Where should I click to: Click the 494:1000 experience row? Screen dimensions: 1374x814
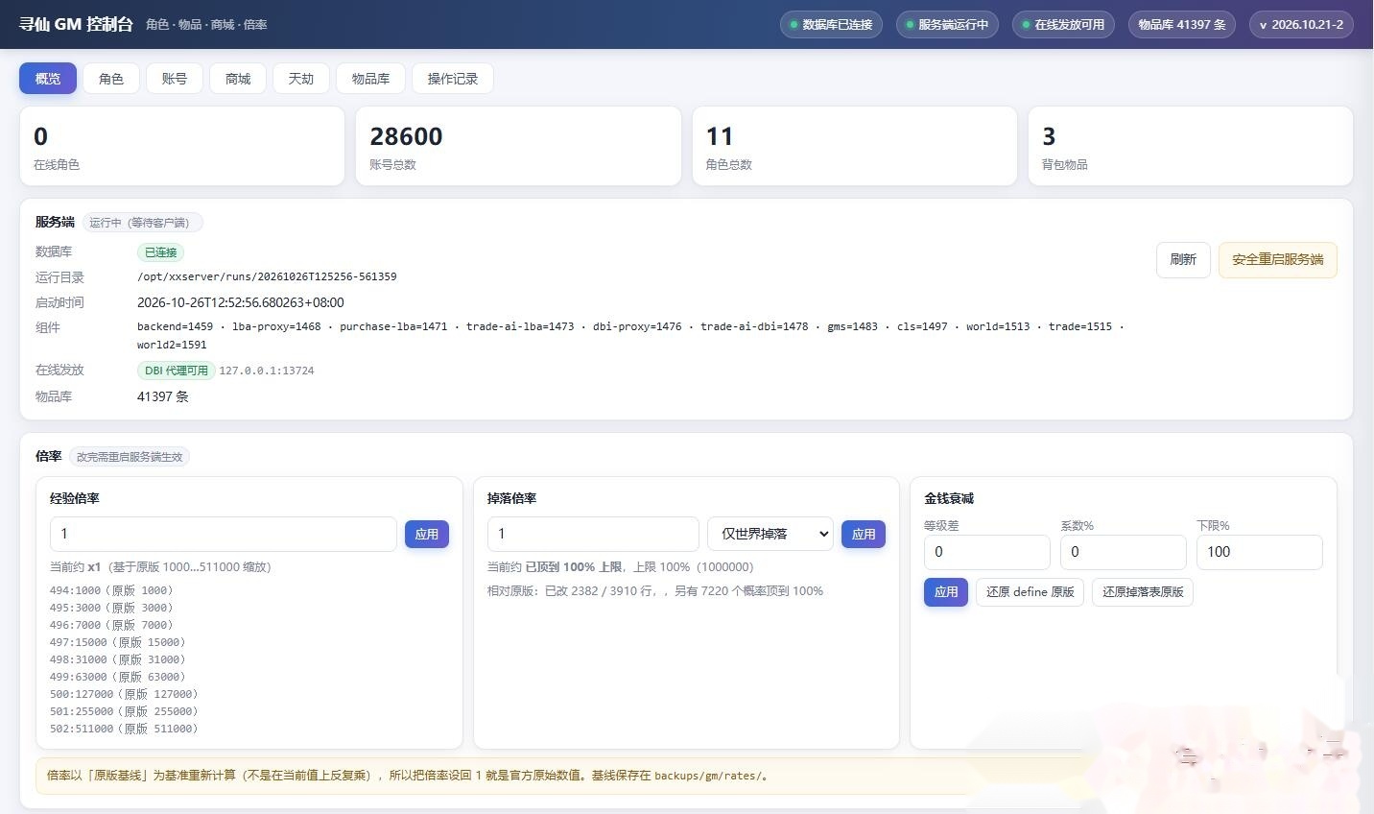tap(111, 590)
